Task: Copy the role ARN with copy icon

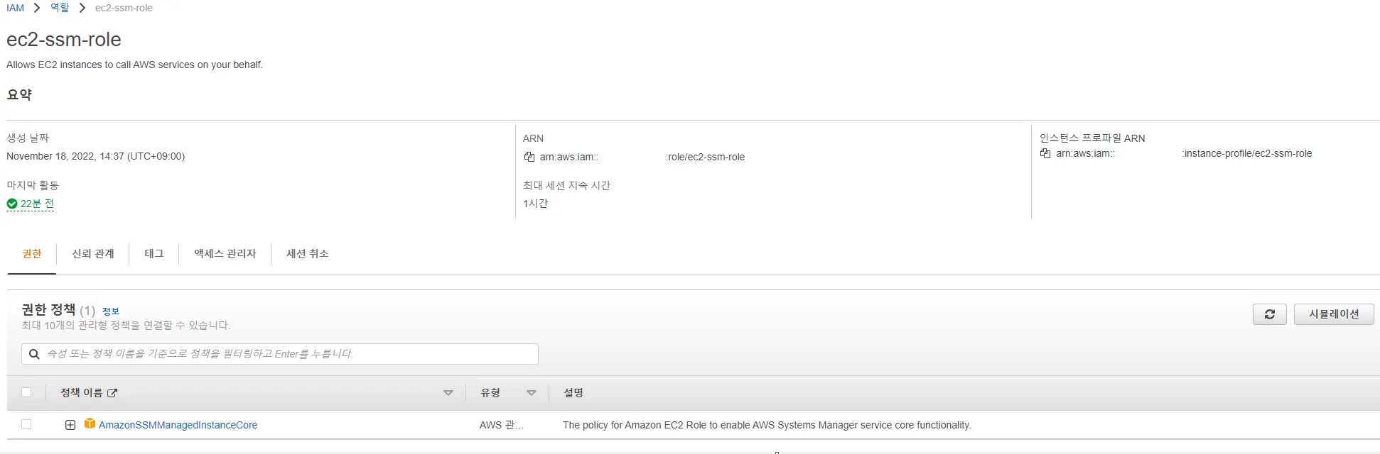Action: (529, 157)
